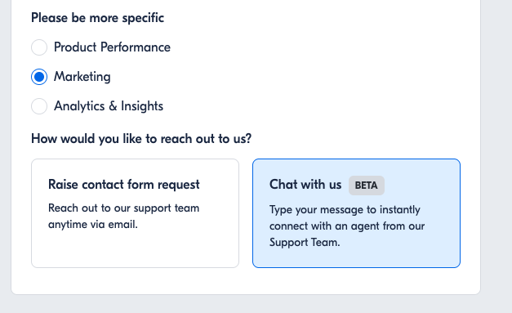Click the "Support Team." text in chat card
The image size is (512, 313).
point(305,243)
